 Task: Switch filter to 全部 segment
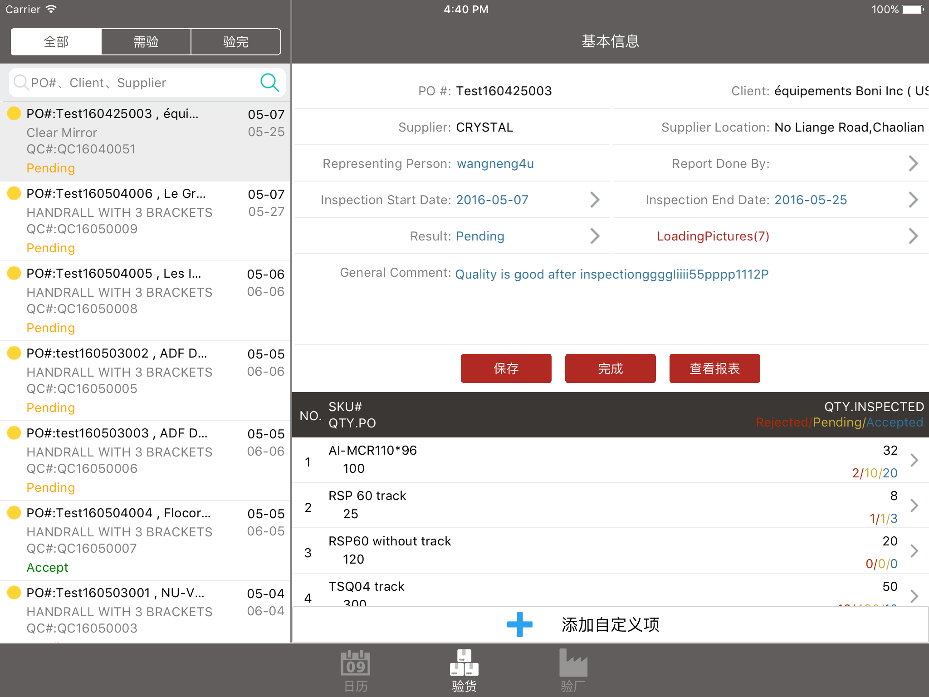pyautogui.click(x=56, y=42)
